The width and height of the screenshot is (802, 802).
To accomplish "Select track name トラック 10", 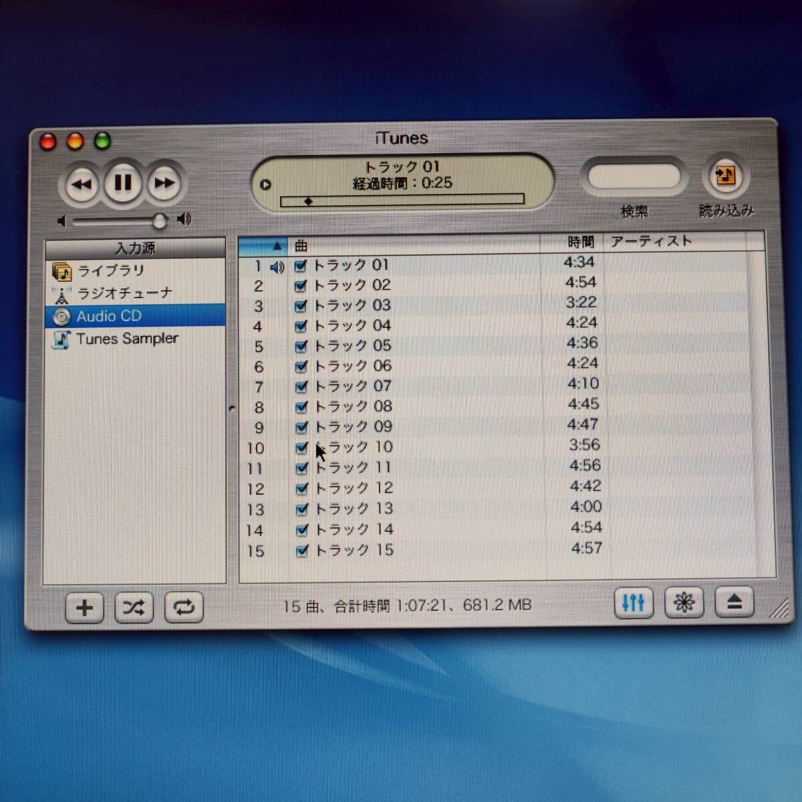I will 354,447.
